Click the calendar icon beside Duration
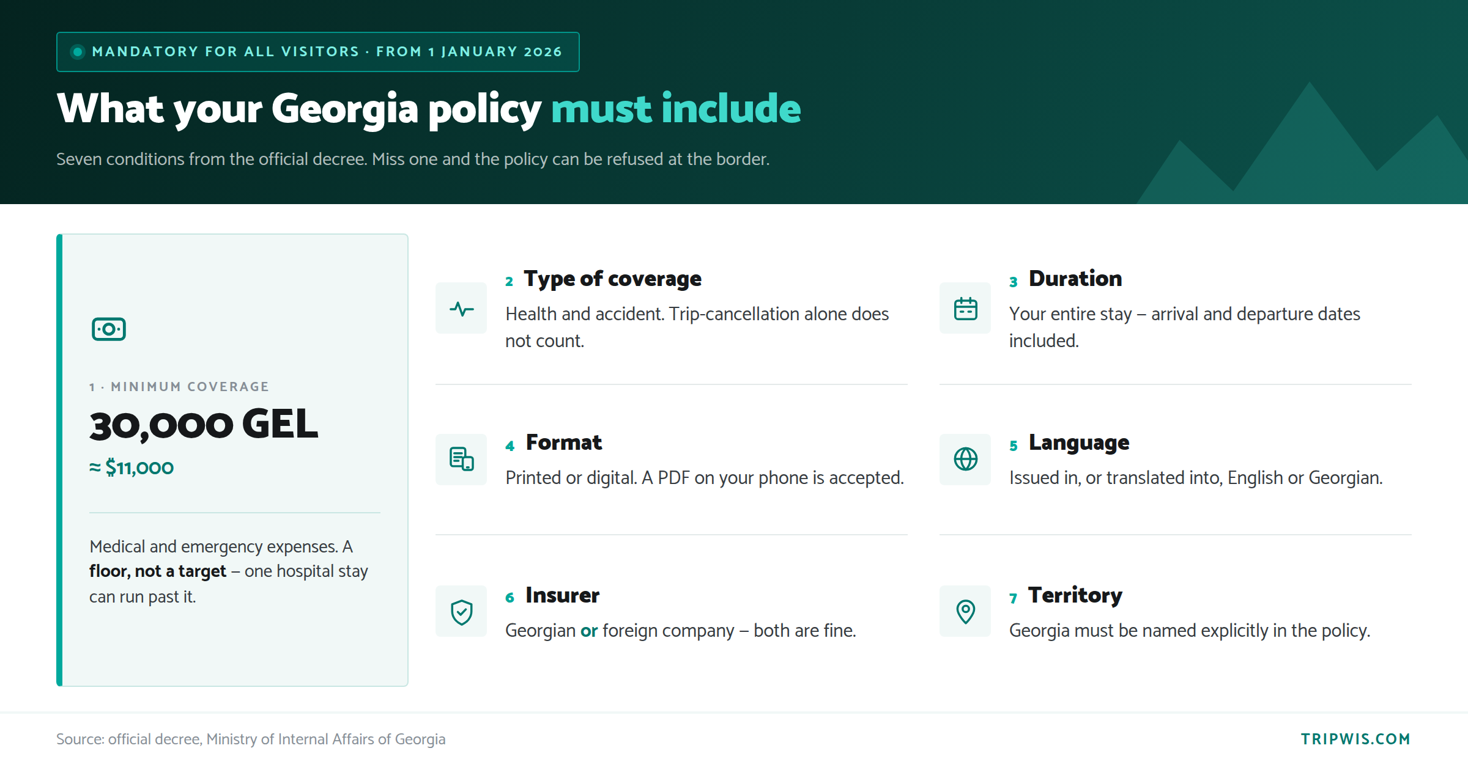This screenshot has width=1468, height=770. (965, 309)
